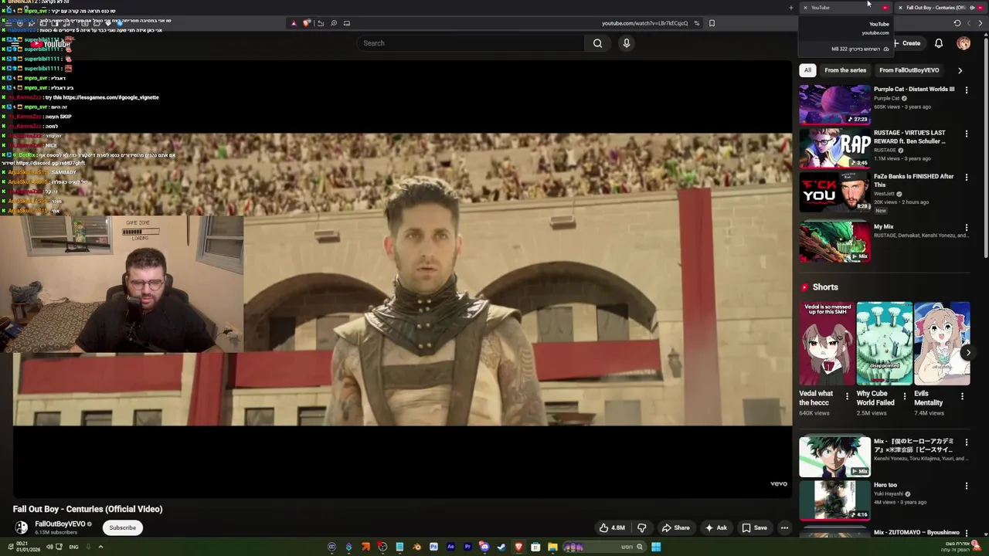This screenshot has width=989, height=556.
Task: Click the address bar URL
Action: click(644, 23)
